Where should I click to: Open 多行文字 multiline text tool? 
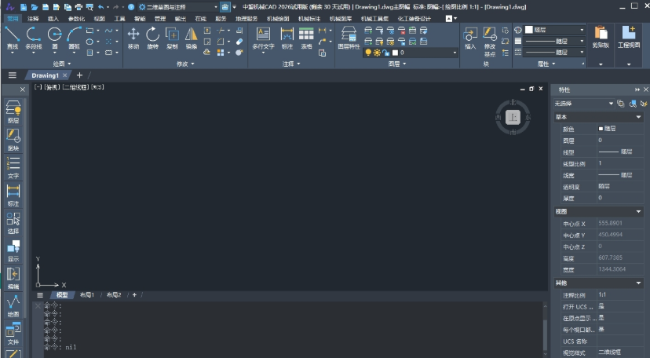coord(263,37)
